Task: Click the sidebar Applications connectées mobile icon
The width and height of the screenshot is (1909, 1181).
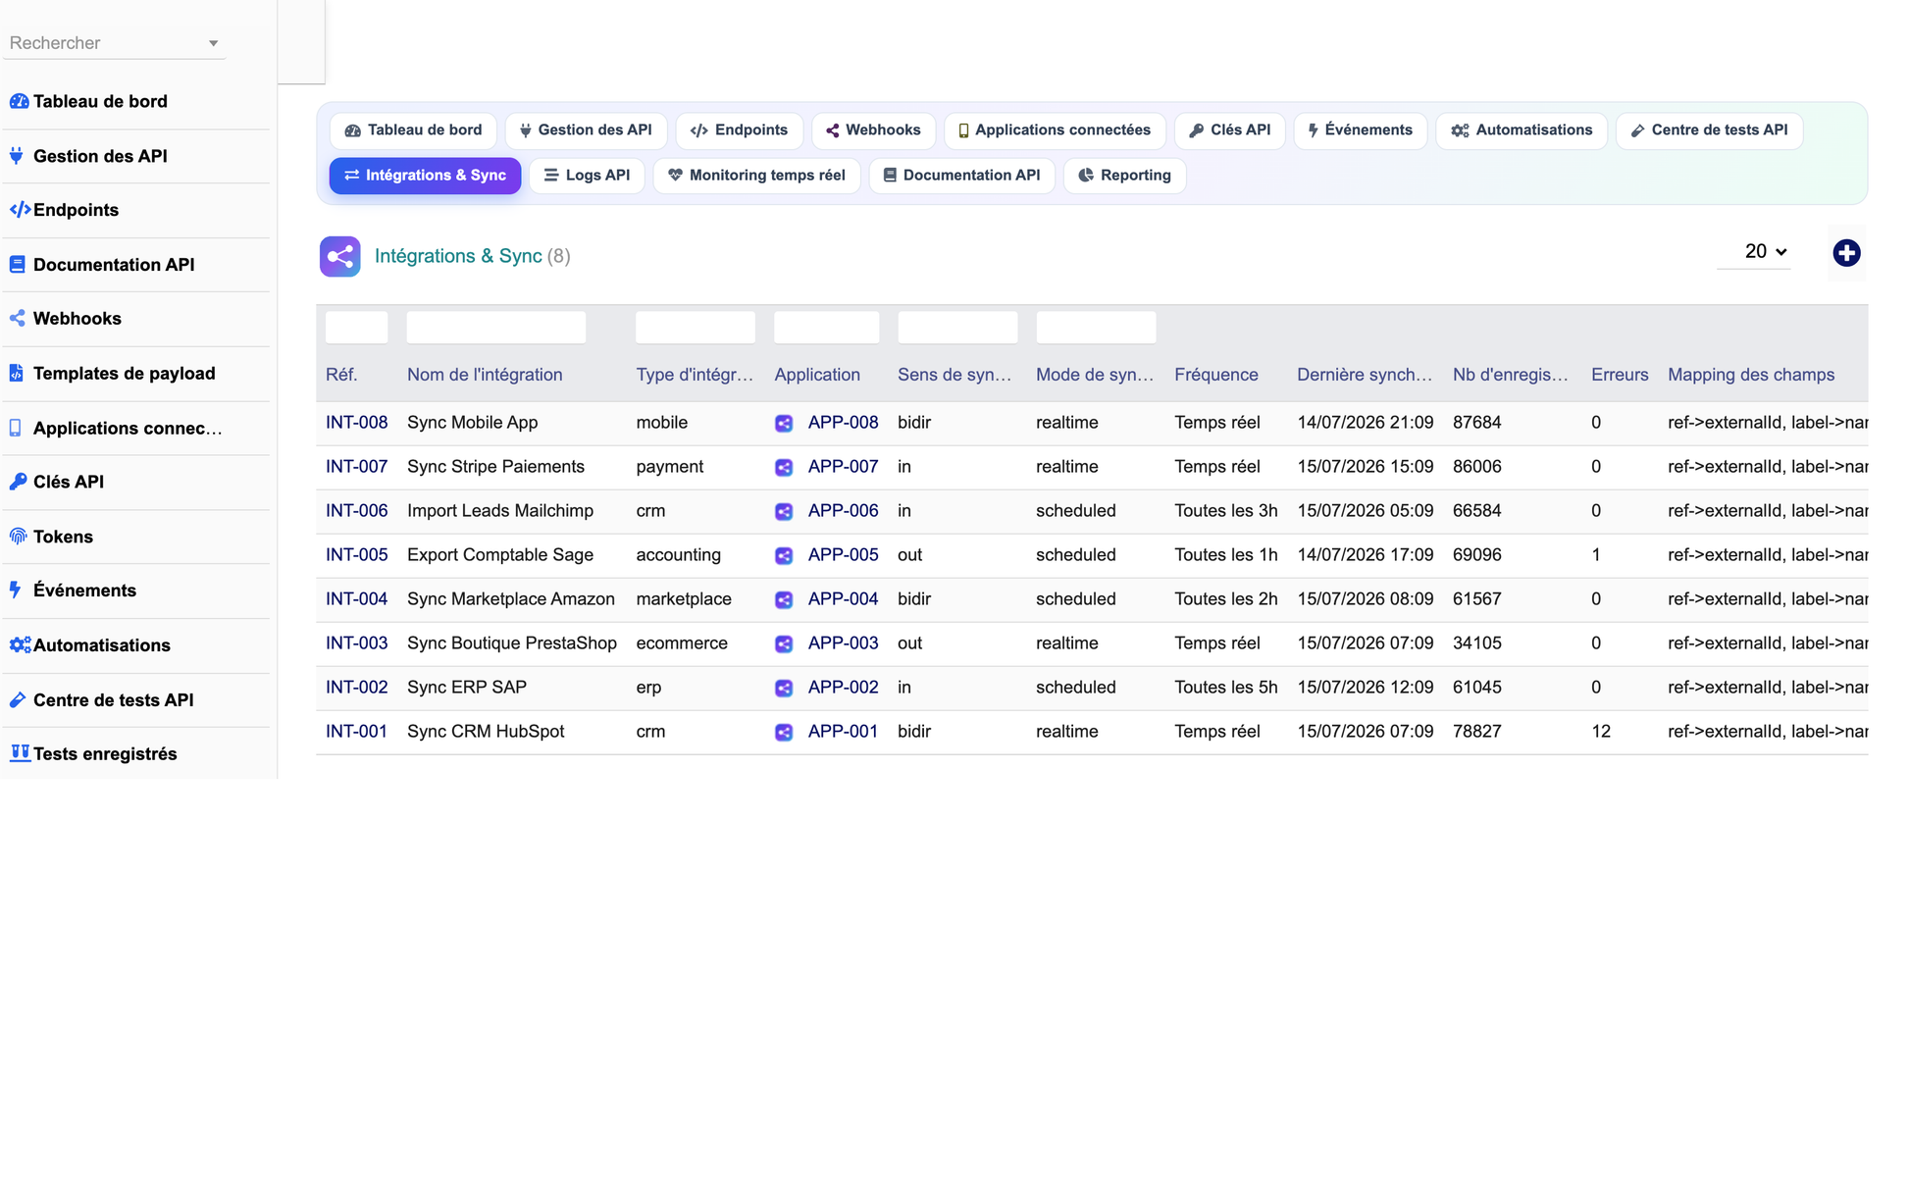Action: [x=16, y=428]
